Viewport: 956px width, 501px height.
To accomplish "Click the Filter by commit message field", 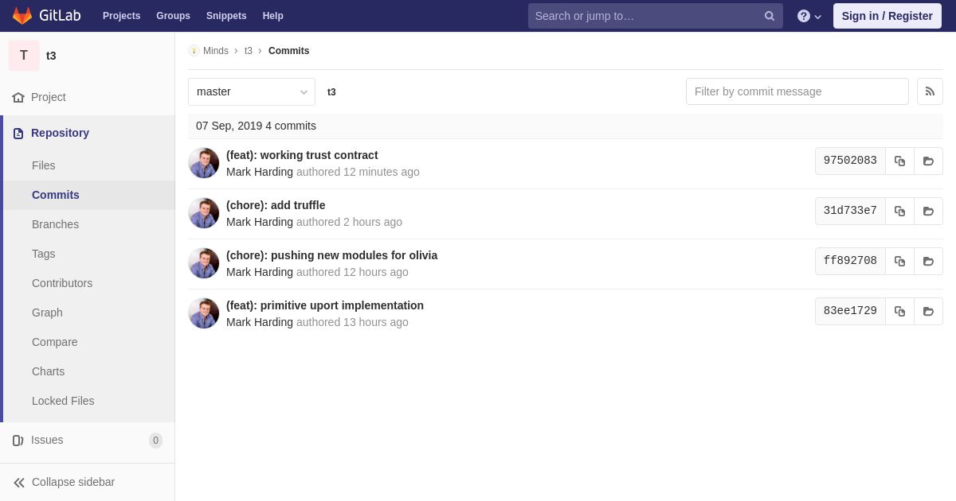I will coord(797,91).
